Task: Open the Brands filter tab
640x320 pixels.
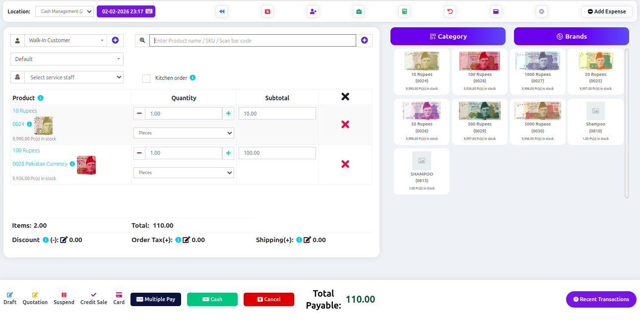Action: 571,36
